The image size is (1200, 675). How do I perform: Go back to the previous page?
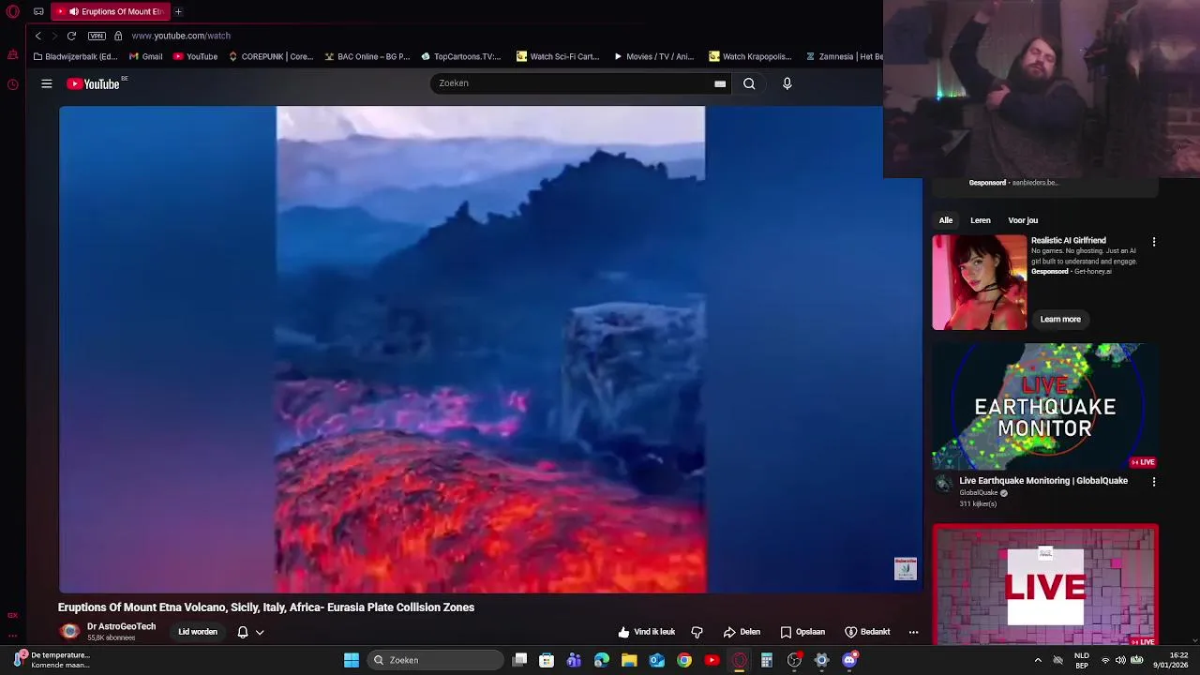[37, 36]
